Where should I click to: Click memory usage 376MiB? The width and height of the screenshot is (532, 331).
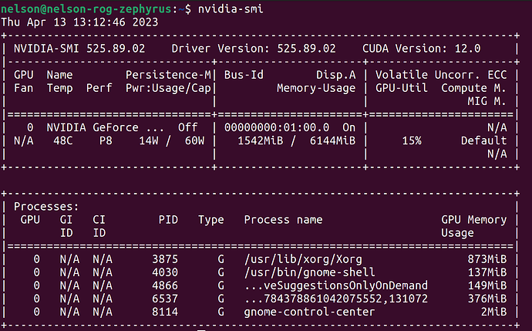[x=487, y=299]
